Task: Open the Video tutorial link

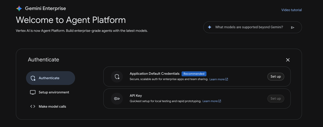Action: click(292, 10)
